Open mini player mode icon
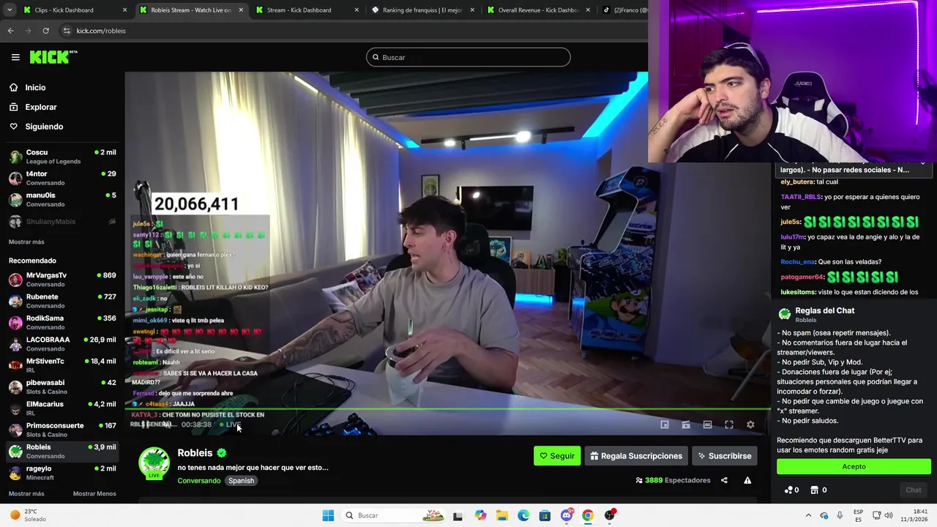This screenshot has height=527, width=937. [x=665, y=425]
